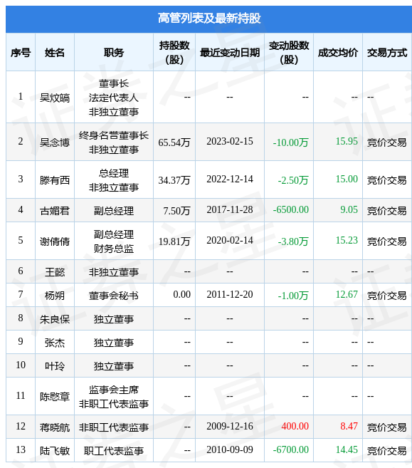Click the 持股数(股) column header

tap(174, 53)
